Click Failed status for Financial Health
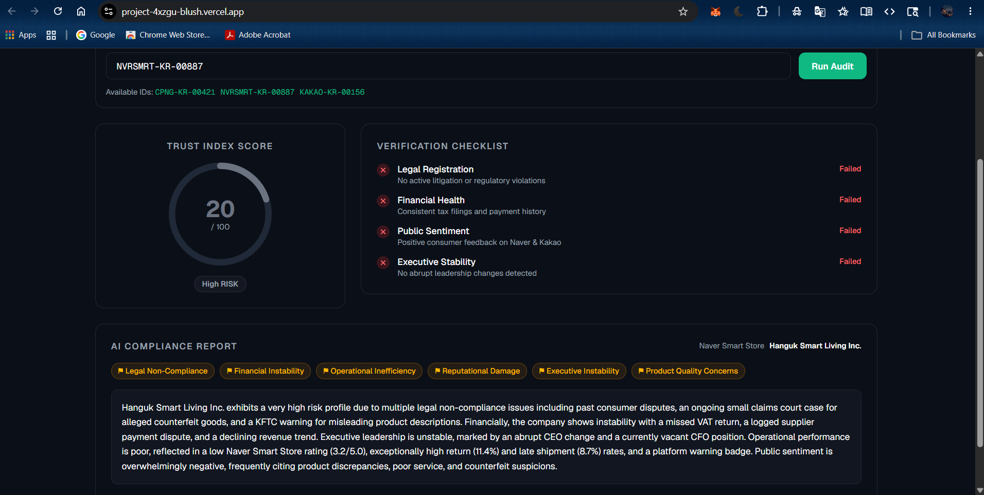Image resolution: width=984 pixels, height=495 pixels. [x=850, y=200]
